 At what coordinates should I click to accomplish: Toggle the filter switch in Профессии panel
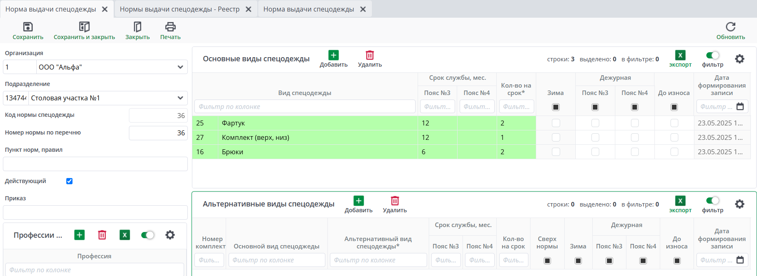147,235
